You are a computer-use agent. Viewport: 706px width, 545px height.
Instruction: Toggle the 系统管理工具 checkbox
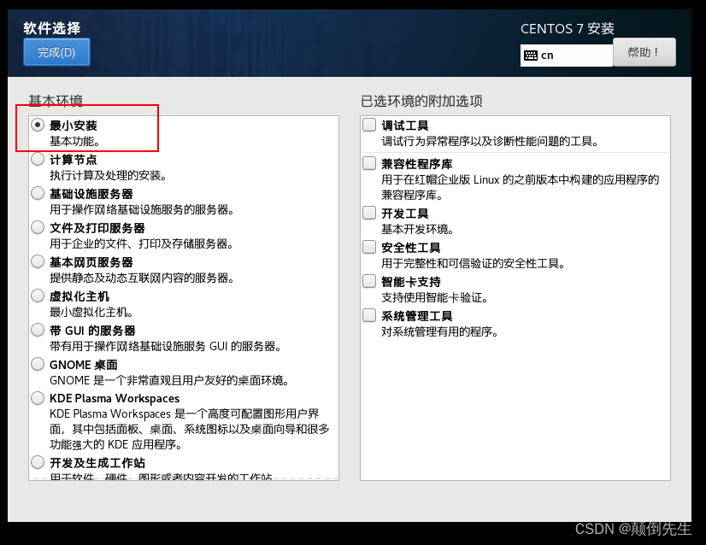click(369, 315)
